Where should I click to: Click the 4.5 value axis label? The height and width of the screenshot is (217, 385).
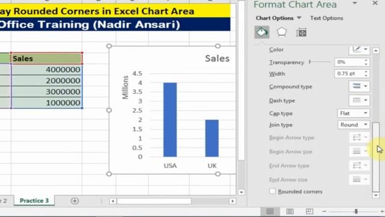tap(137, 74)
